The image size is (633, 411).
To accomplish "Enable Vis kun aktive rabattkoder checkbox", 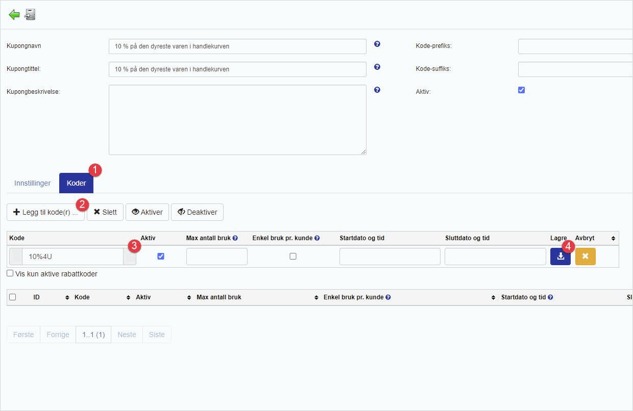I will pos(10,273).
